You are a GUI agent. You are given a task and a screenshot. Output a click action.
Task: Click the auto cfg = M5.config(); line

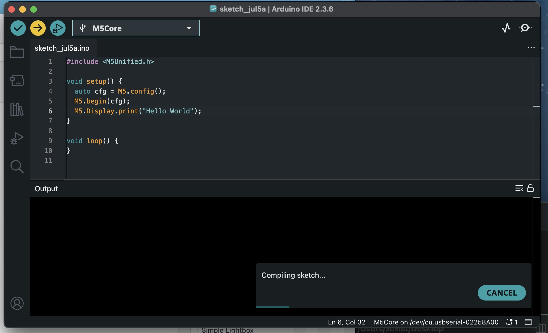click(x=120, y=91)
